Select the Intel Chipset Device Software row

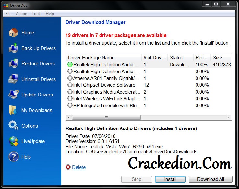[149, 85]
